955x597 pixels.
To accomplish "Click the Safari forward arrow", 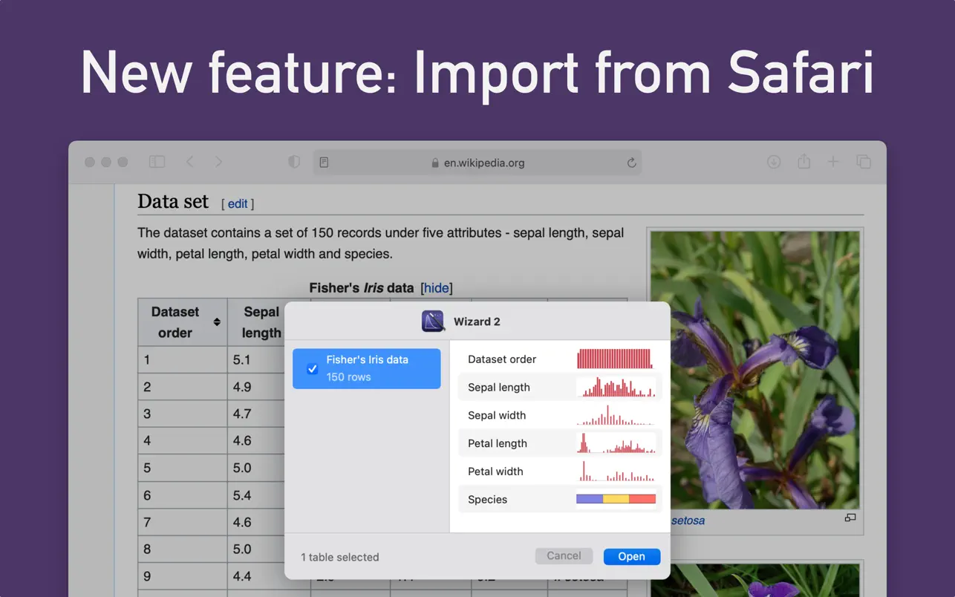I will pos(218,162).
